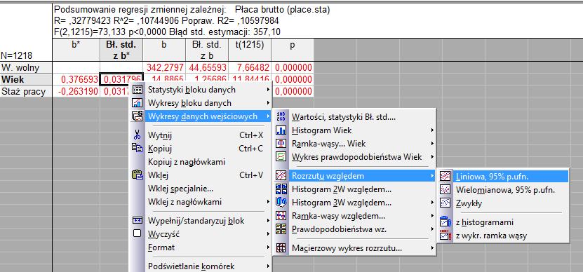Screen dimensions: 583x272
Task: Select z wykr. ramka wąsy option
Action: click(504, 236)
